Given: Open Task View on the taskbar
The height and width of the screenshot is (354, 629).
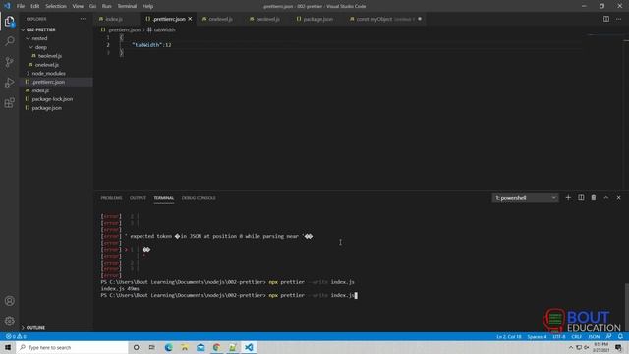Looking at the screenshot, I should (x=152, y=347).
